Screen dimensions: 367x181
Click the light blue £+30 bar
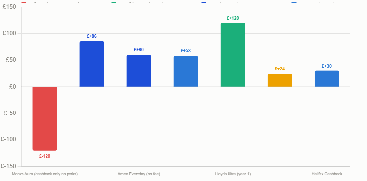[x=327, y=79]
